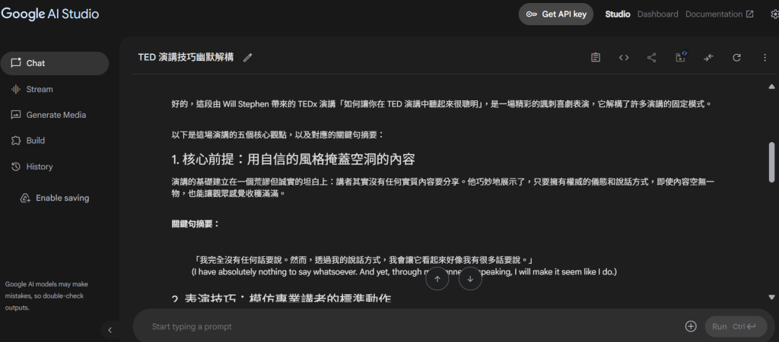Open the three-dot more options menu
The width and height of the screenshot is (779, 342).
(x=765, y=58)
